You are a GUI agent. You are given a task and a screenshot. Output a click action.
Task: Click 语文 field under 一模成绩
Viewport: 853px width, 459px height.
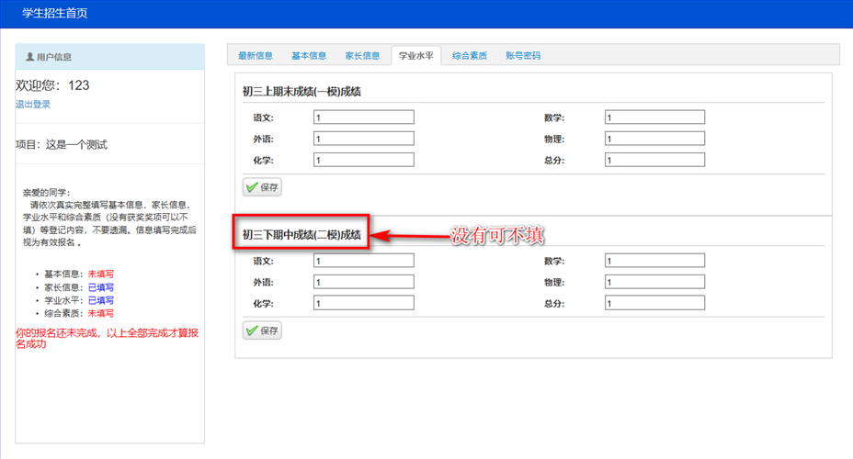tap(363, 118)
